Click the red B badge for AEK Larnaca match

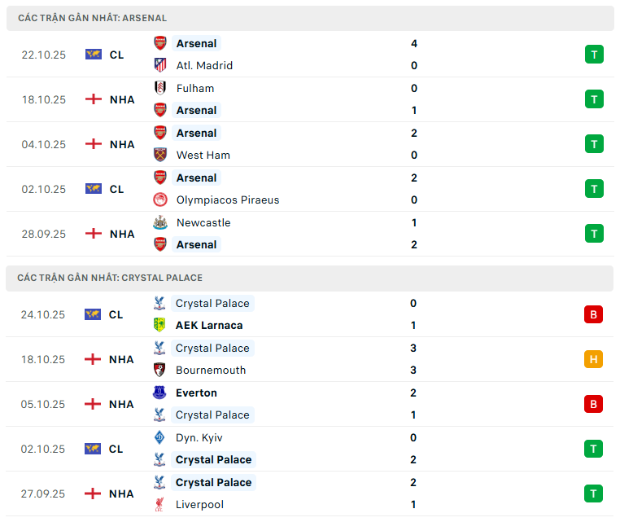pyautogui.click(x=593, y=314)
